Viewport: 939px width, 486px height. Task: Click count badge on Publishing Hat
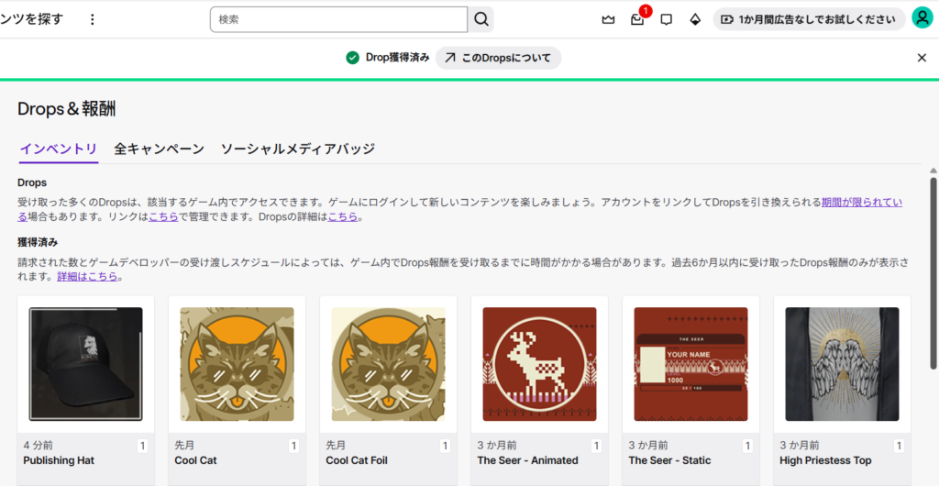pos(142,446)
